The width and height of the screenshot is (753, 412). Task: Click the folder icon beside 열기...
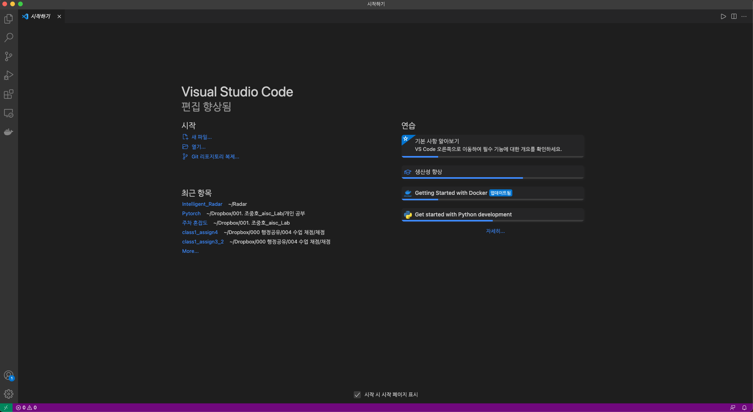point(185,147)
